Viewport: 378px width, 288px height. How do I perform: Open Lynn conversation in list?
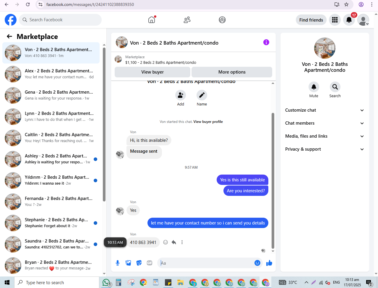(x=51, y=116)
